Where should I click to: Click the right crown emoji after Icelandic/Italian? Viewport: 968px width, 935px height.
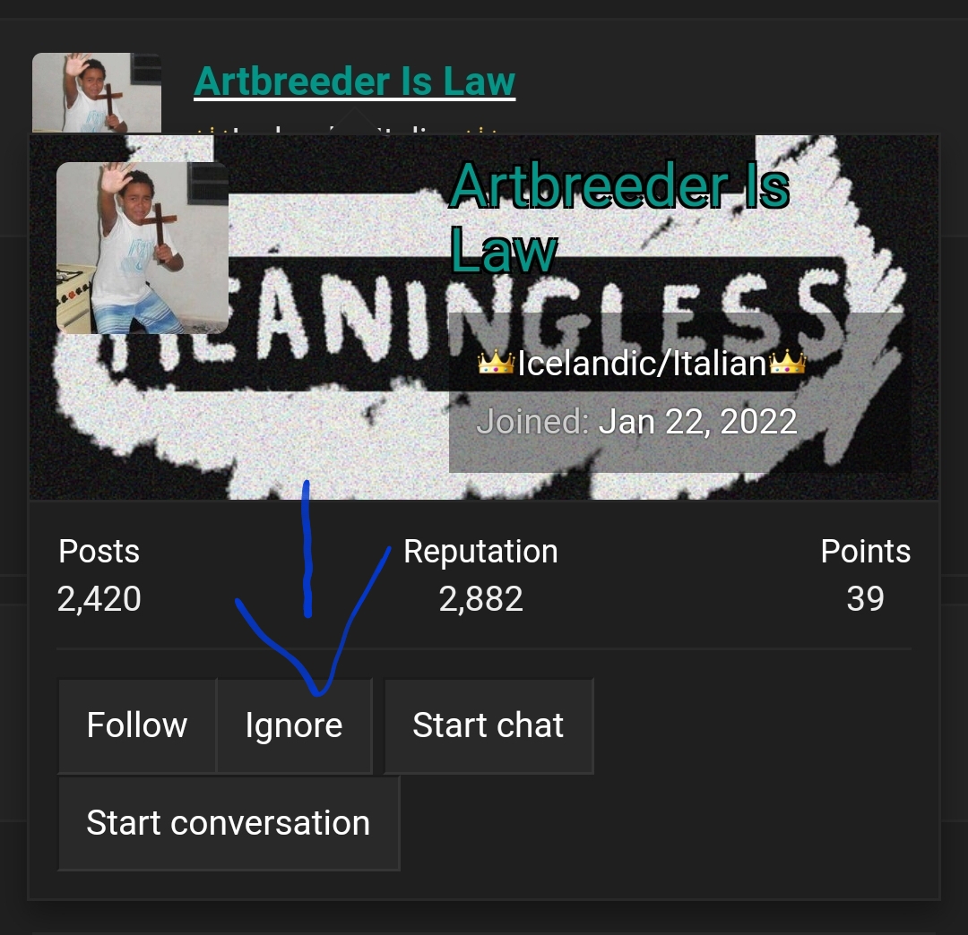coord(787,363)
